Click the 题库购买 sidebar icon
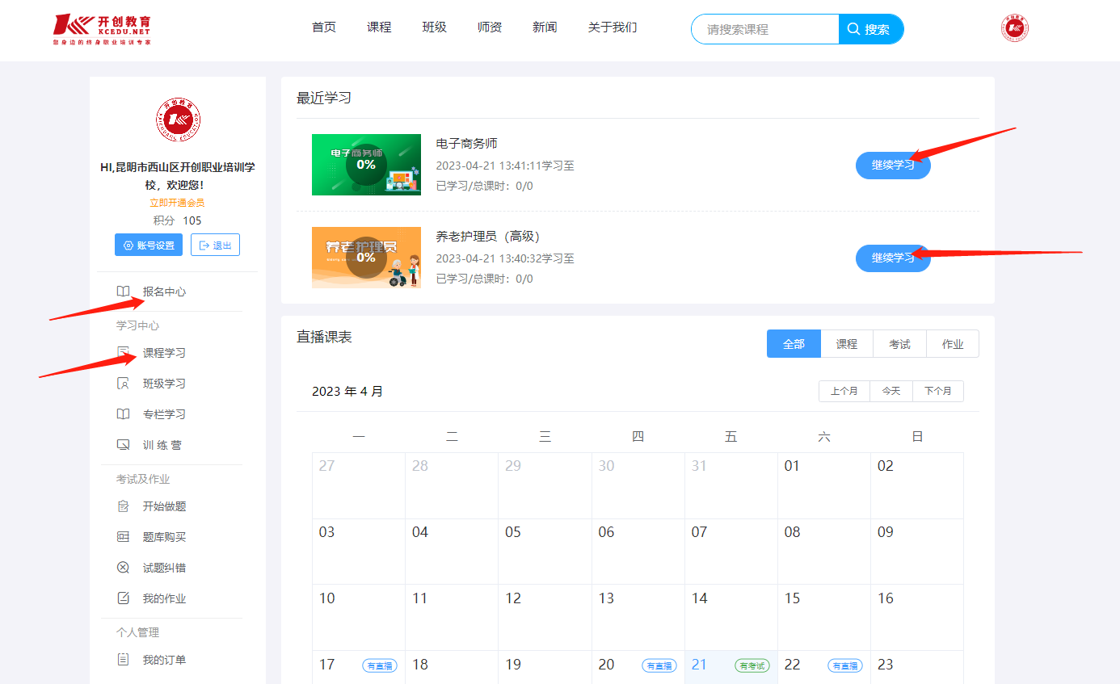 123,537
